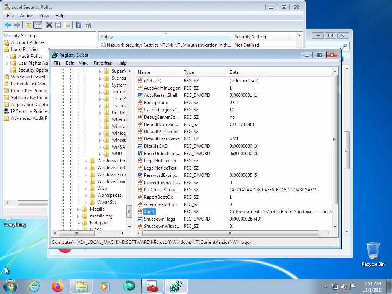This screenshot has width=392, height=294.
Task: Launch Internet Explorer from the taskbar
Action: [34, 286]
